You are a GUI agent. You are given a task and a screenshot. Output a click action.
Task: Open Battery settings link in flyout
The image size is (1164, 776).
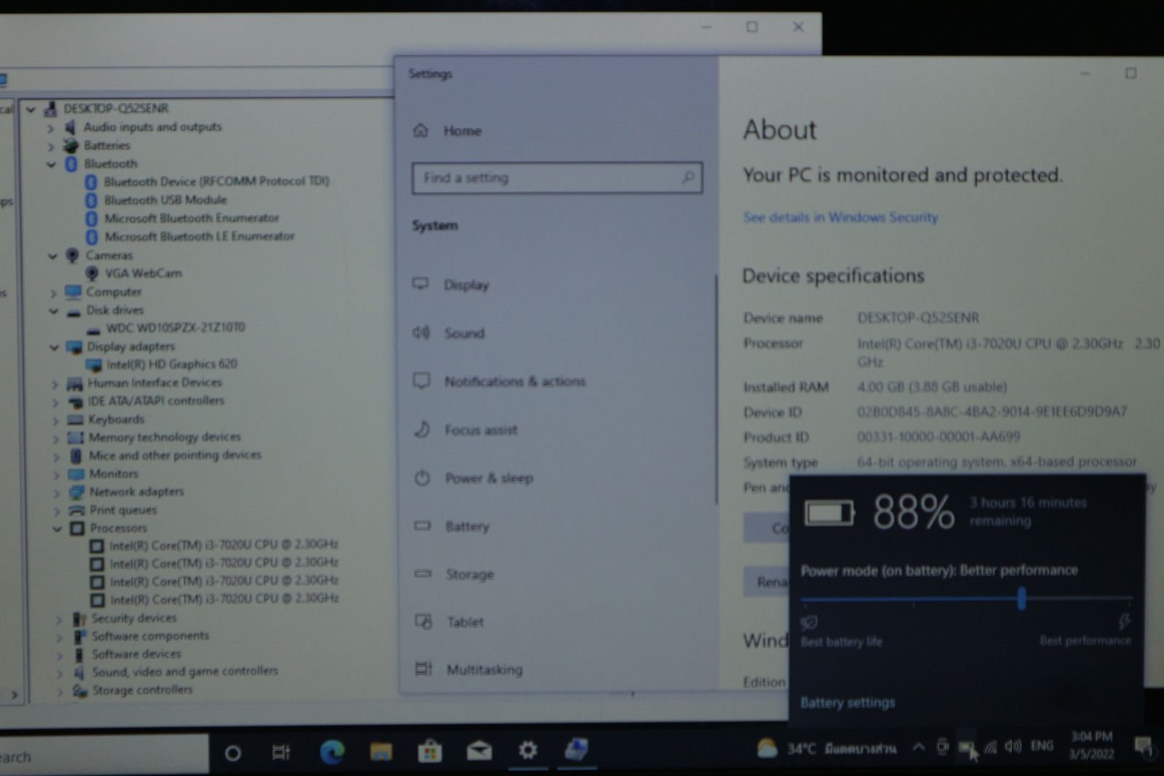[848, 703]
